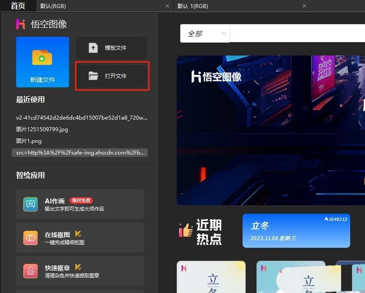Open the 全部 category dropdown

click(205, 34)
